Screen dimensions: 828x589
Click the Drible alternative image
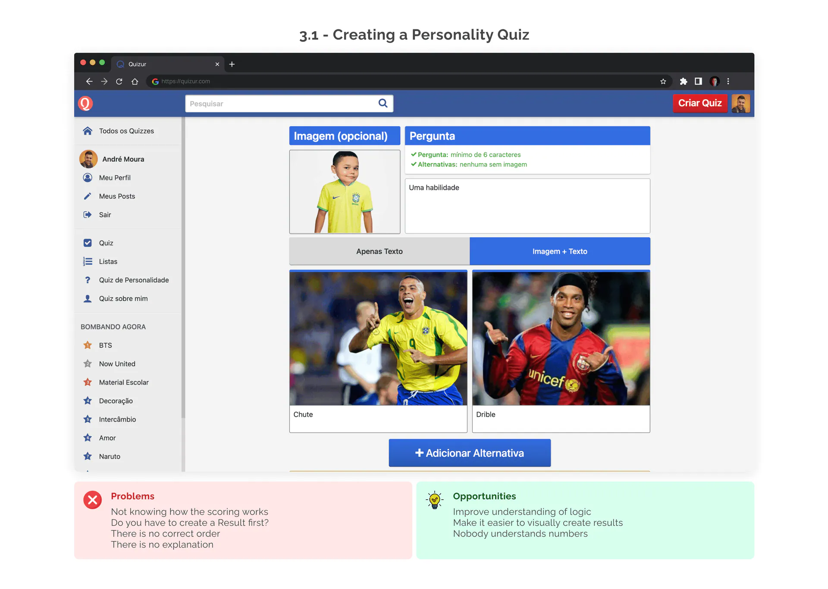pyautogui.click(x=561, y=338)
